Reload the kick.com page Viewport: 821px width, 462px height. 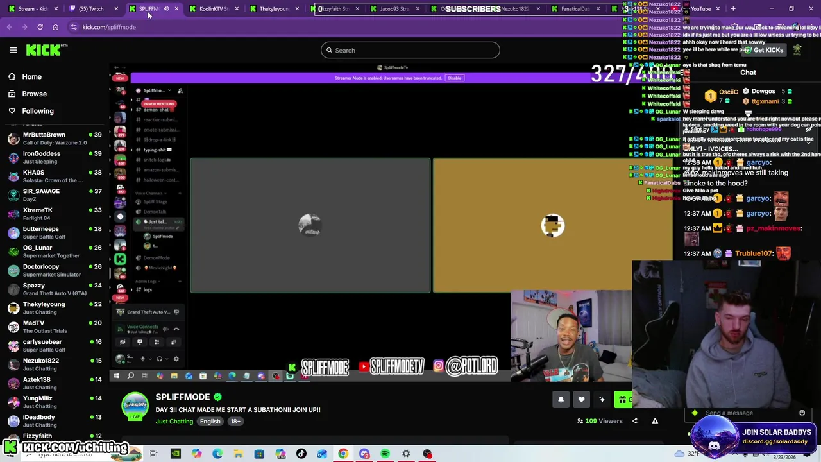coord(40,27)
